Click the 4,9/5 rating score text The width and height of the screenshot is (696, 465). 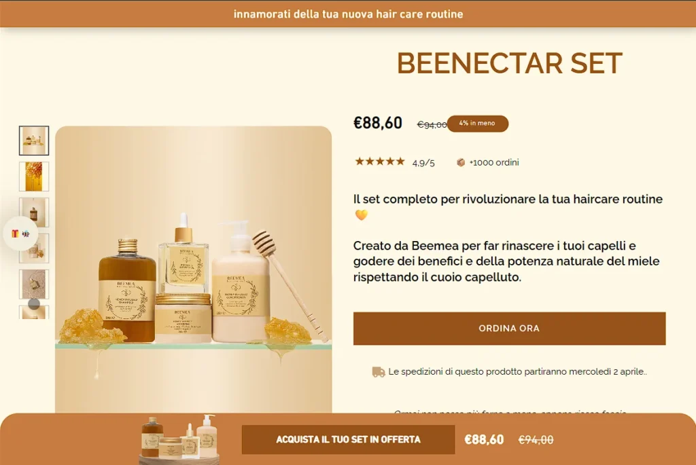423,163
